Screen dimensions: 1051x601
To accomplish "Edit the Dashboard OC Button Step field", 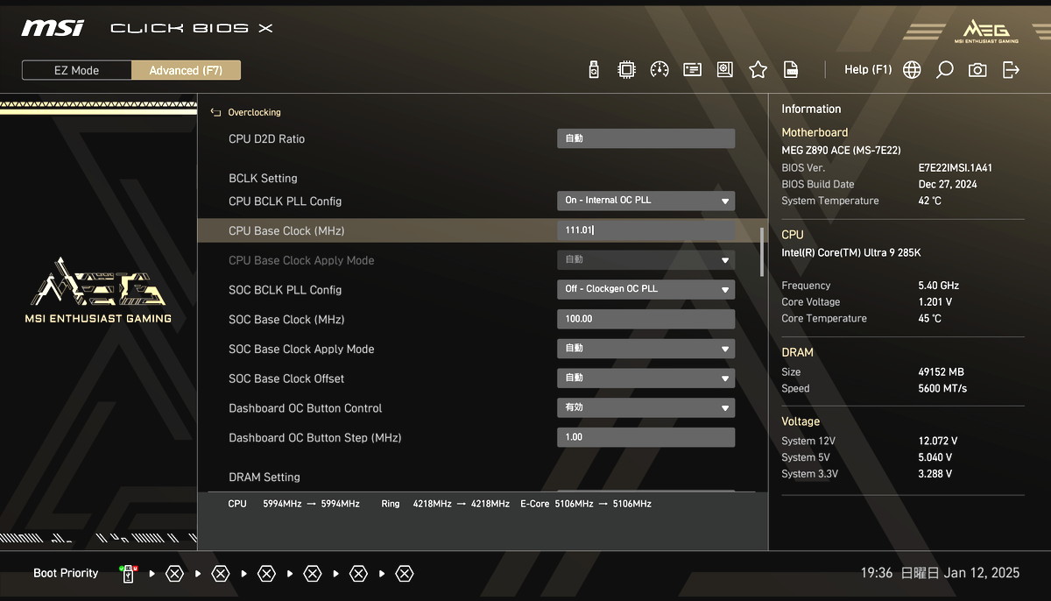I will pos(645,437).
